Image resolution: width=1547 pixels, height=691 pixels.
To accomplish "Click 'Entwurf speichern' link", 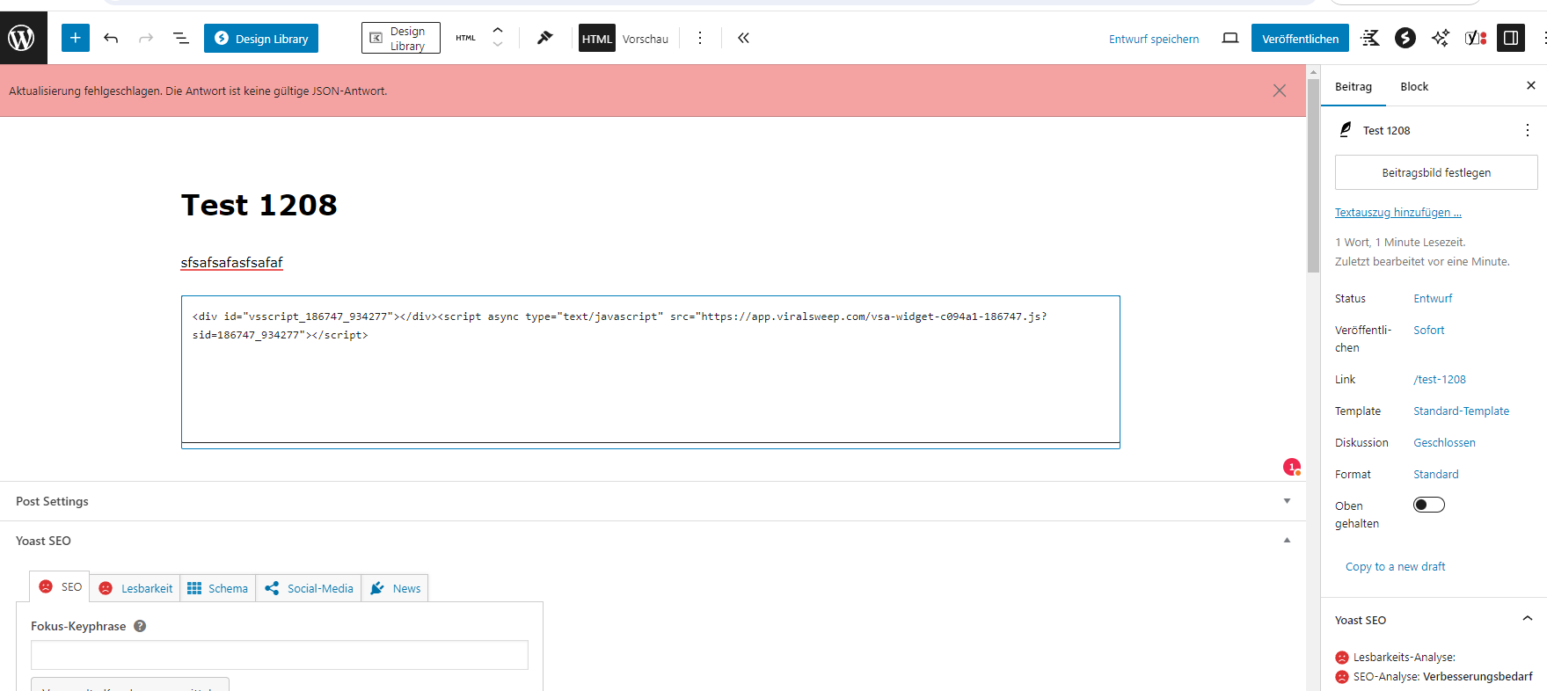I will (1153, 39).
